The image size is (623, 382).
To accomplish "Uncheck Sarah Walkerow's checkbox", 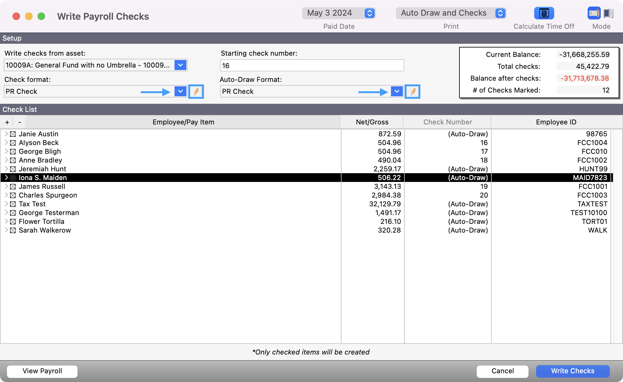I will click(x=13, y=230).
